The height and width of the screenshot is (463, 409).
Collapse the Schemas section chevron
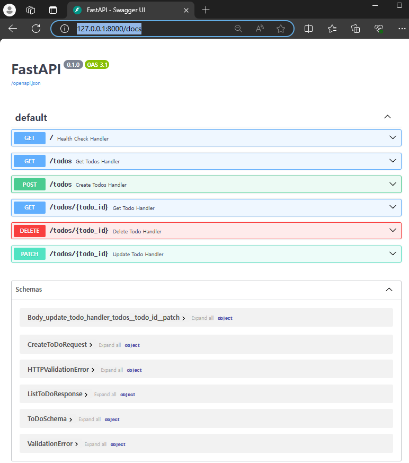(389, 290)
